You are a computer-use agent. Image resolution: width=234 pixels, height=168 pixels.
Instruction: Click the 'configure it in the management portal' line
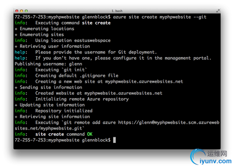click(x=113, y=58)
